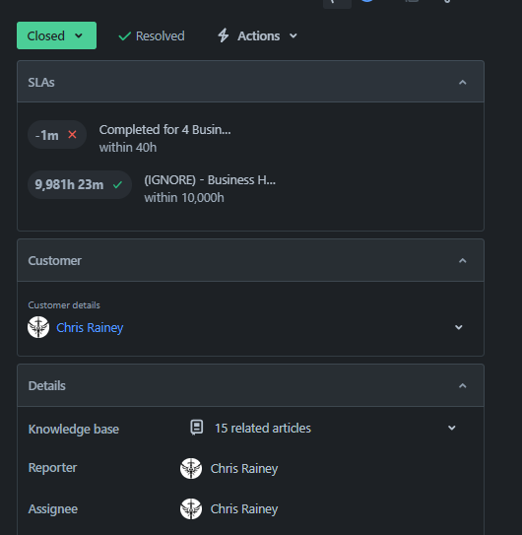Click the Reporter avatar icon
This screenshot has height=535, width=522.
[x=191, y=468]
